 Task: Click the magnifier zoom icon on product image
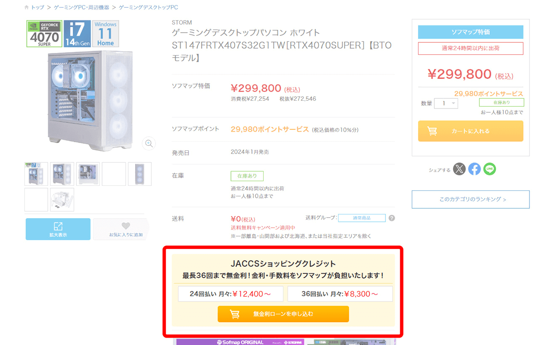point(149,144)
